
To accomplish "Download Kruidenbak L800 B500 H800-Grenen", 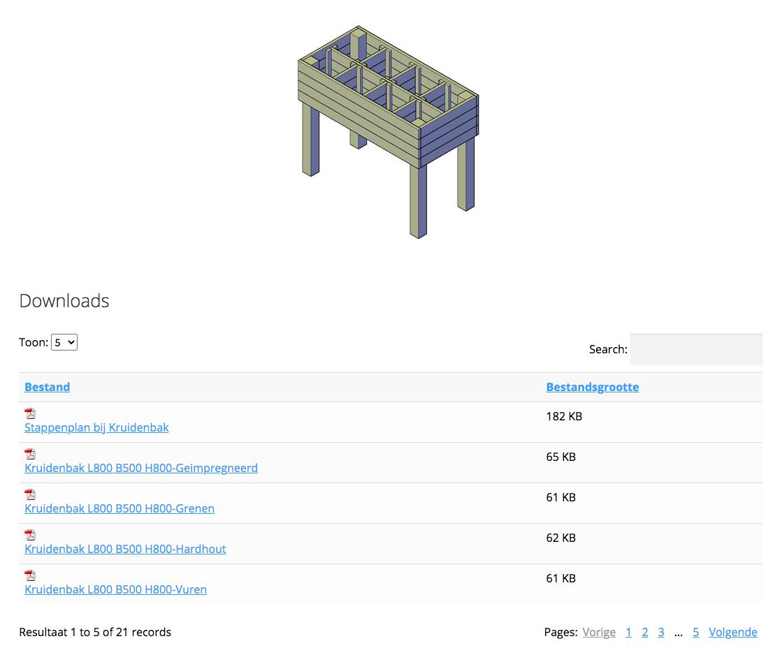I will coord(119,508).
